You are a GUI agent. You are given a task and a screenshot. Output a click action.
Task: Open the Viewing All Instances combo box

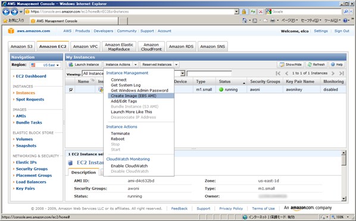93,74
